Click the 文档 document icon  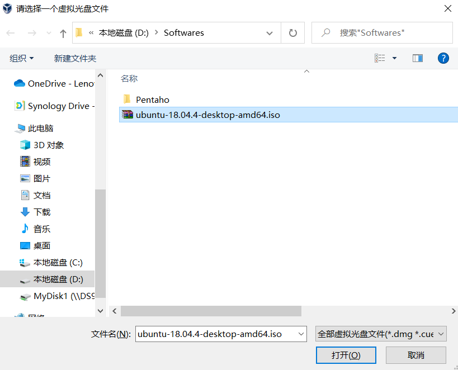pos(25,195)
